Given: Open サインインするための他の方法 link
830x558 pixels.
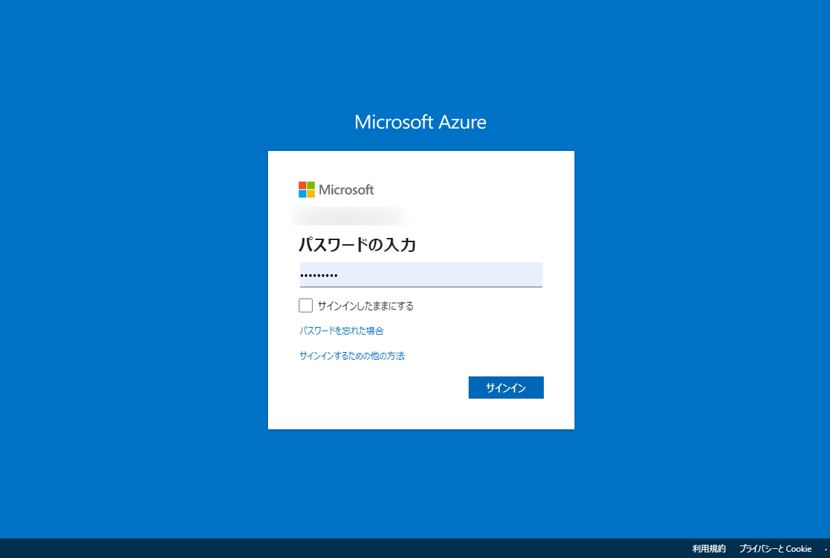Looking at the screenshot, I should (x=352, y=356).
